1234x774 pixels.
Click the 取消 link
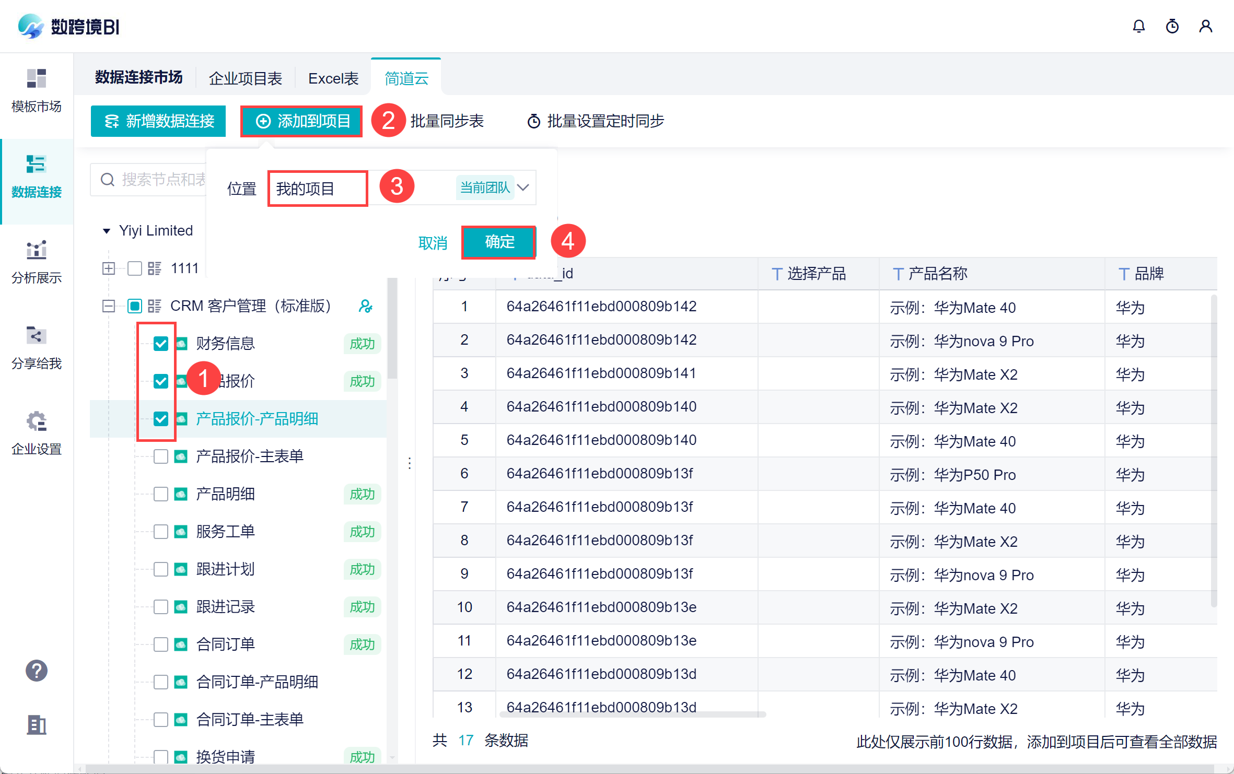point(433,243)
